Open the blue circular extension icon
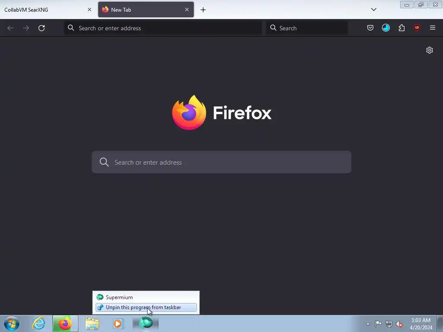This screenshot has height=332, width=443. tap(385, 28)
